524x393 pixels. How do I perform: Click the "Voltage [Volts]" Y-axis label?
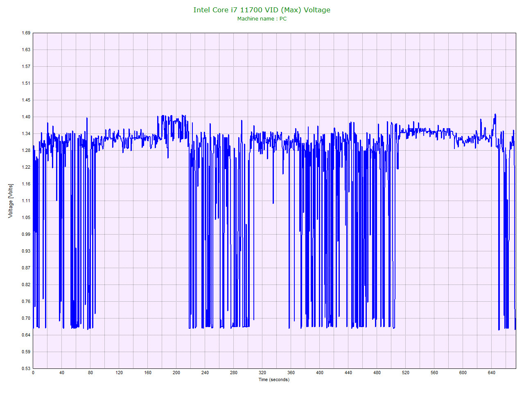(x=11, y=201)
